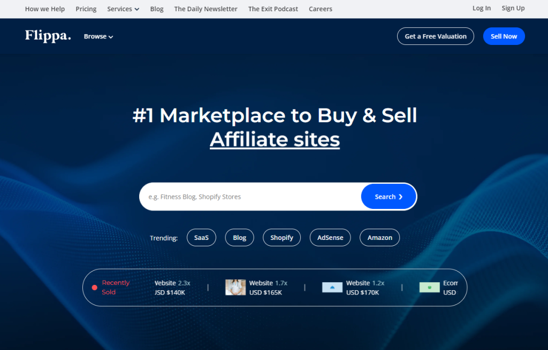
Task: Open the Pricing page
Action: (x=86, y=9)
